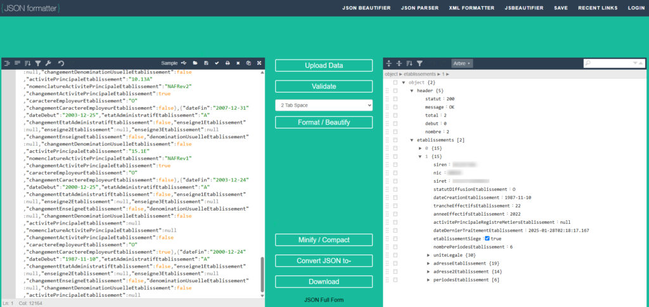Expand the uniteLegale node

coord(429,255)
